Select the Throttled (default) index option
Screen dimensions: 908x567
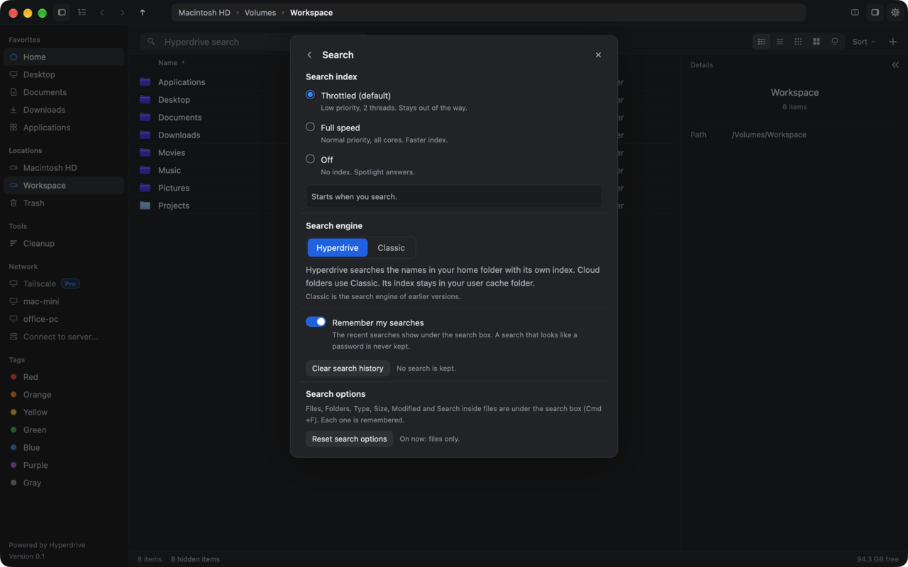point(310,95)
